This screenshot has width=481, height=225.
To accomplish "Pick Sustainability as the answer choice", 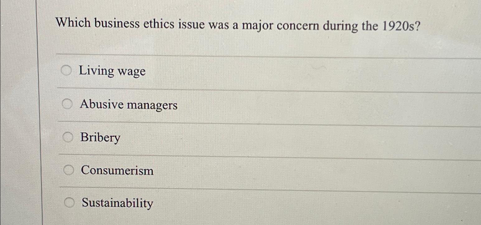I will (69, 202).
